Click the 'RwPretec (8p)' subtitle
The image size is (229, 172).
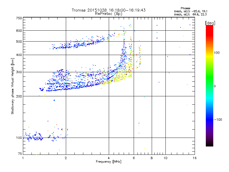coord(108,14)
